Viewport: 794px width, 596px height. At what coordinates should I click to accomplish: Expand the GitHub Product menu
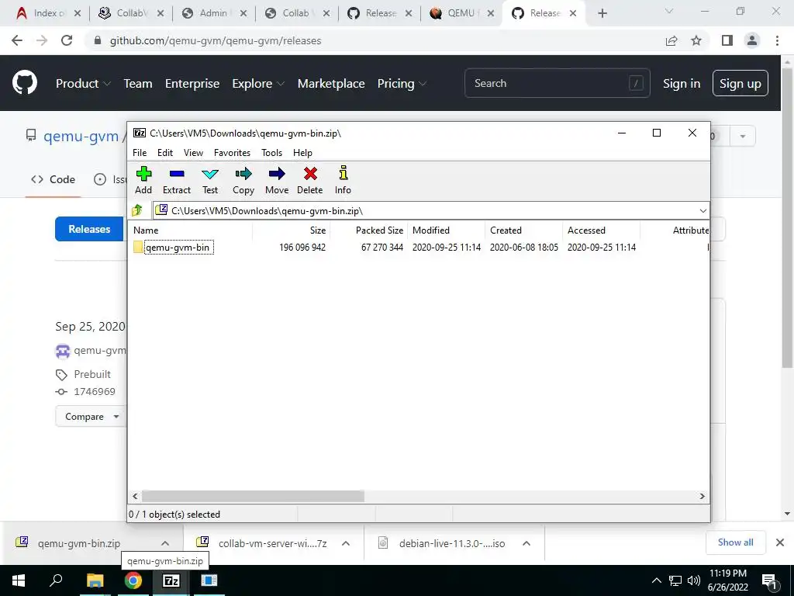[83, 84]
